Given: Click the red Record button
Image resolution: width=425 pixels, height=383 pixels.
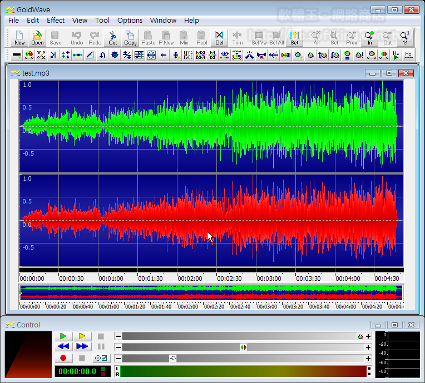Looking at the screenshot, I should [63, 358].
